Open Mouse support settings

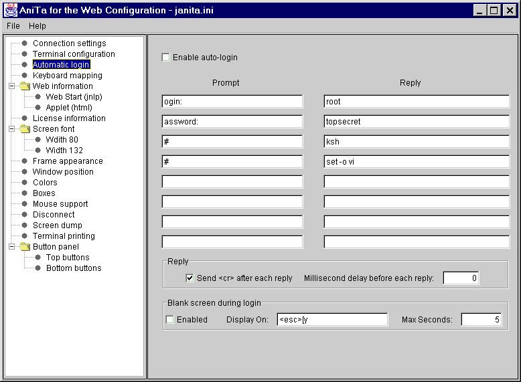[x=60, y=204]
